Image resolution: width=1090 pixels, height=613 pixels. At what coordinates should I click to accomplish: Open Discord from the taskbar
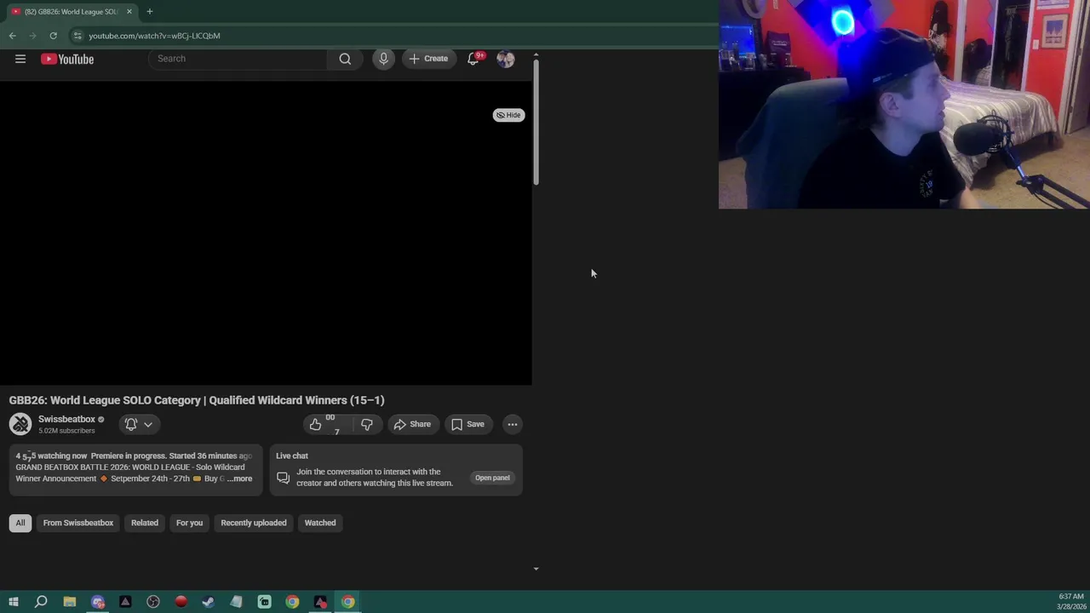pyautogui.click(x=97, y=602)
